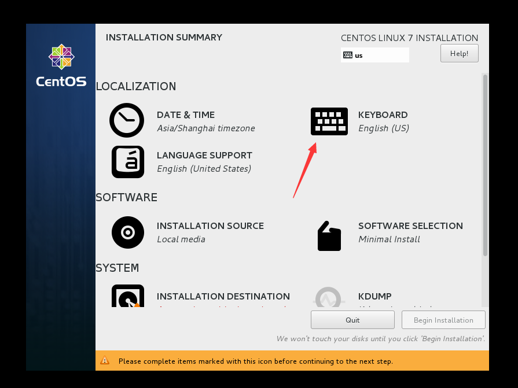Click the Installation Destination disk icon
The height and width of the screenshot is (388, 518).
[x=128, y=296]
